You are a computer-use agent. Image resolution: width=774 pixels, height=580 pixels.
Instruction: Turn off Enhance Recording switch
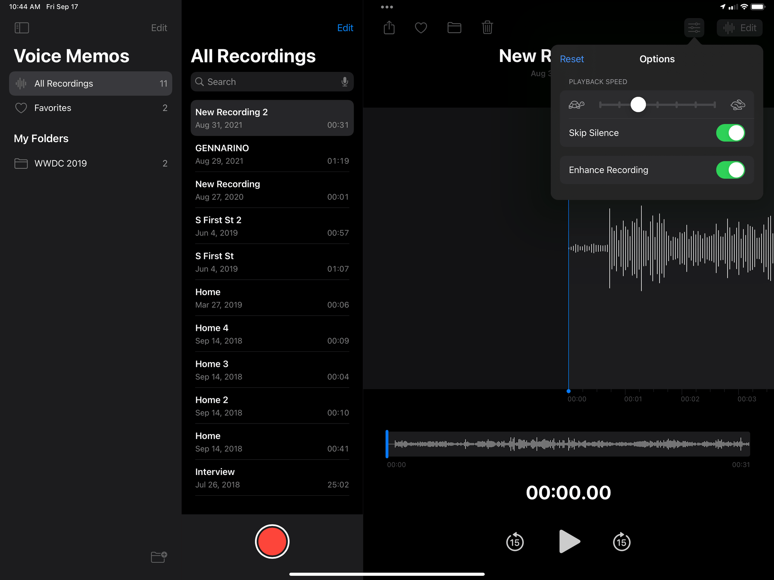coord(730,170)
